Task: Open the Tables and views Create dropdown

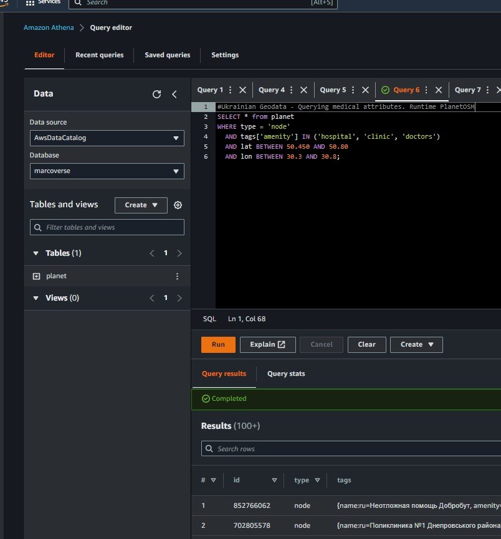Action: (x=141, y=205)
